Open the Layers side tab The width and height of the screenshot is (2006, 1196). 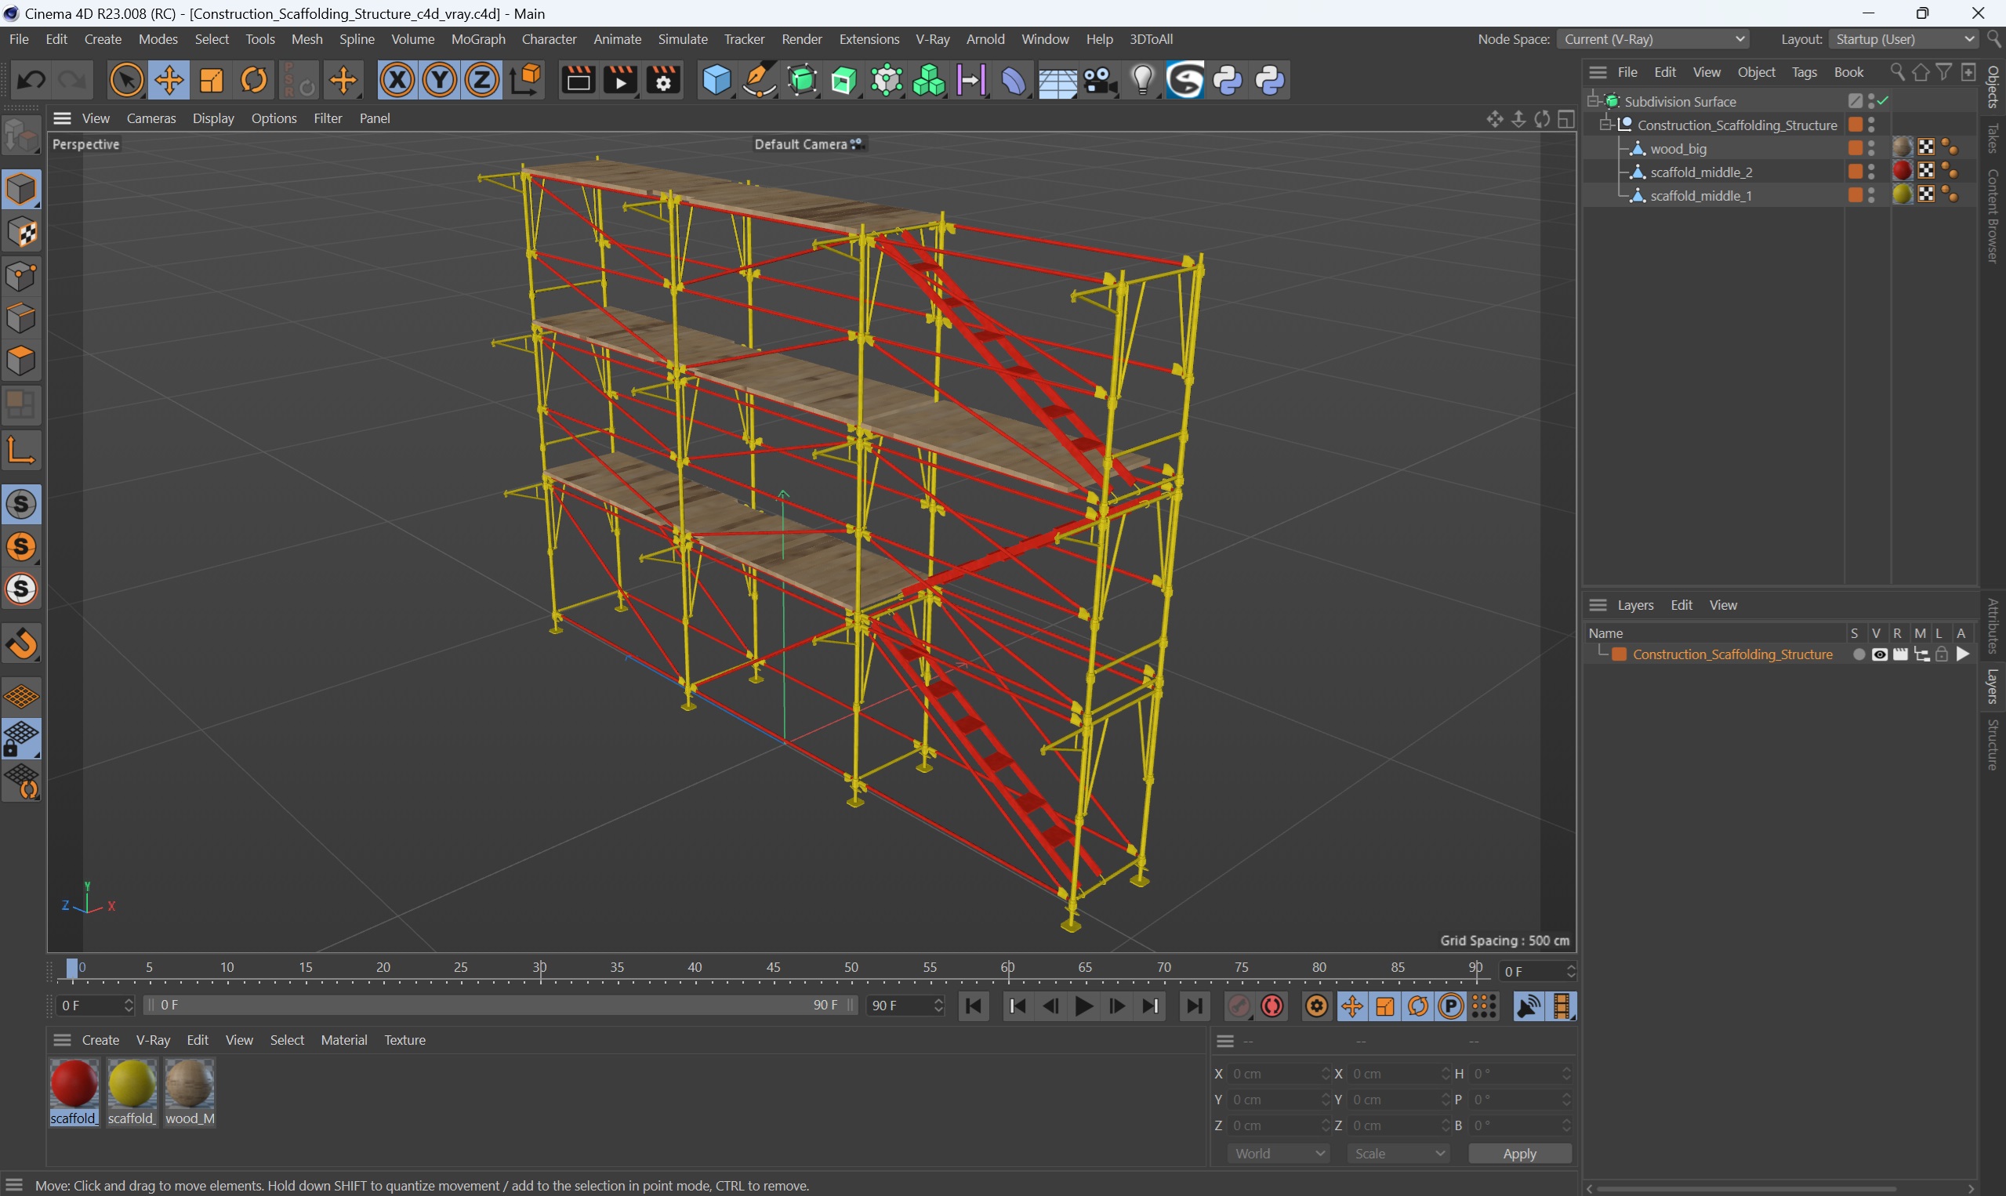[1993, 686]
